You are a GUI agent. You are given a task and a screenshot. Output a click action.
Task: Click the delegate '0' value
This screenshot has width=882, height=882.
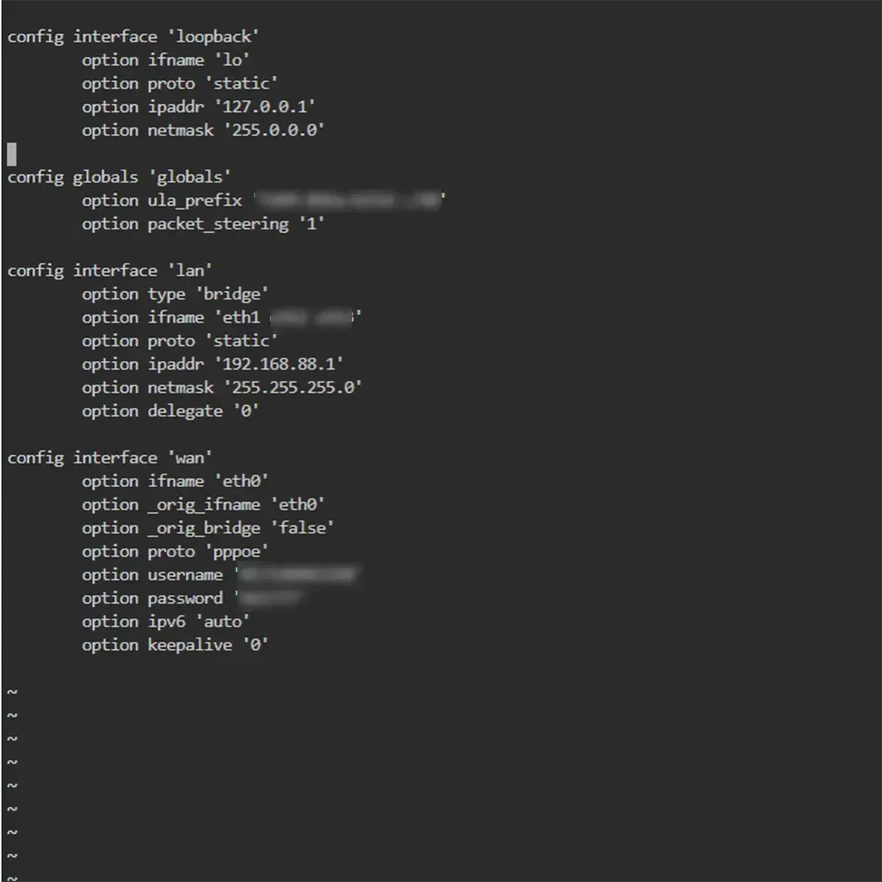tap(246, 411)
